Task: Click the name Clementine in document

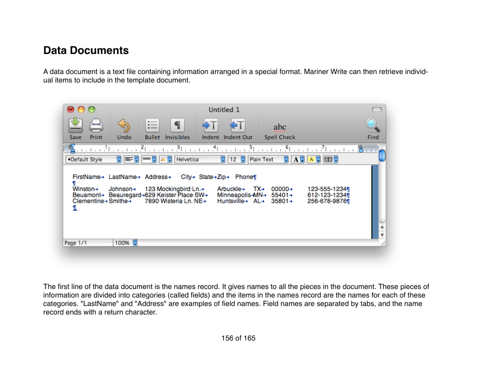Action: tap(88, 201)
